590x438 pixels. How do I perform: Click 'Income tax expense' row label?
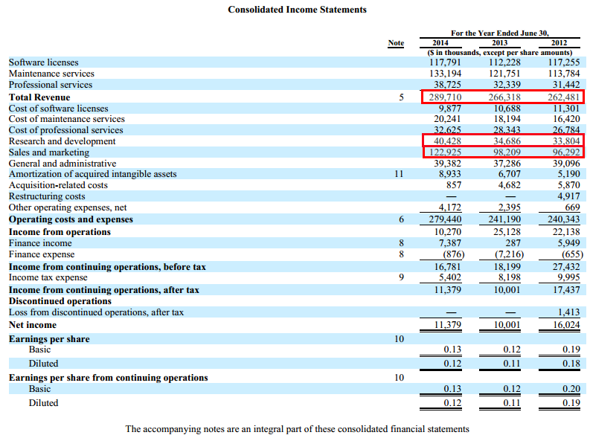(x=48, y=277)
